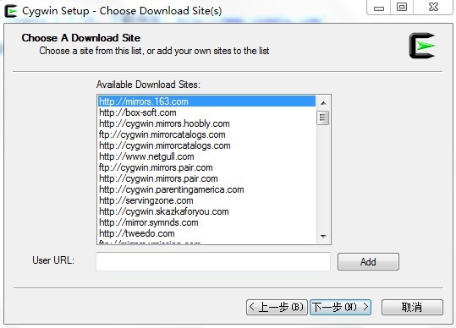Cancel setup with the 取消 button
456x328 pixels.
(412, 307)
